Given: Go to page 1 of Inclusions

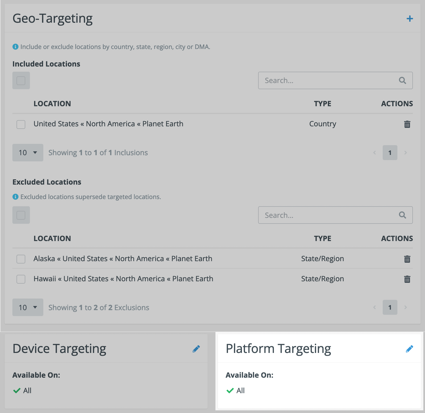Looking at the screenshot, I should click(390, 153).
